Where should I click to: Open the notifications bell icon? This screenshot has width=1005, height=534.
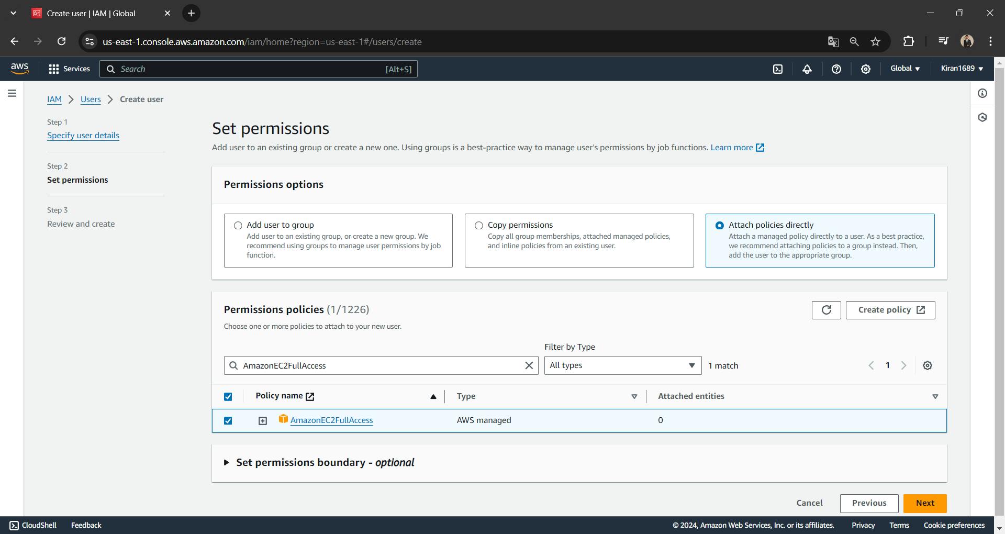[x=807, y=69]
